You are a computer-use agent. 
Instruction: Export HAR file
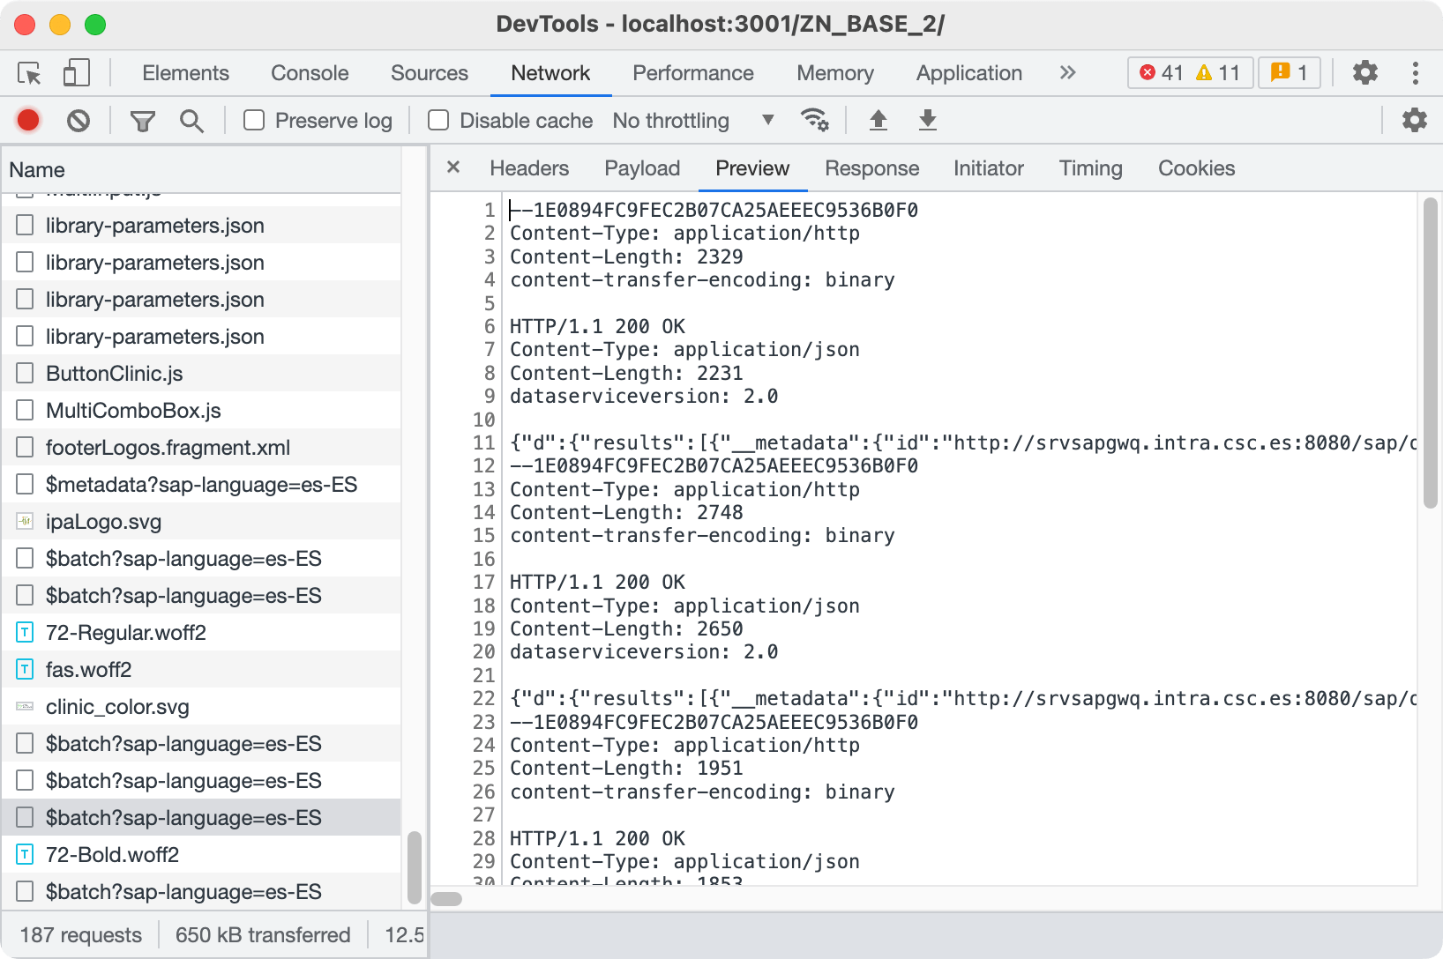pos(927,120)
